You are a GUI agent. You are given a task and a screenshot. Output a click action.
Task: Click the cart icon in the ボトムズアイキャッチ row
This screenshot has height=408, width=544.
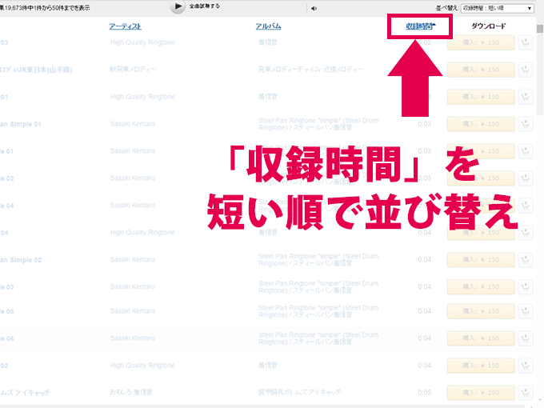coord(526,393)
